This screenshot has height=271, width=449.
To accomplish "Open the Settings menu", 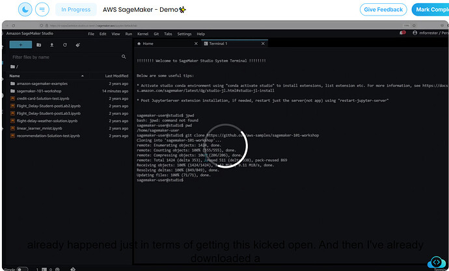I will tap(184, 34).
